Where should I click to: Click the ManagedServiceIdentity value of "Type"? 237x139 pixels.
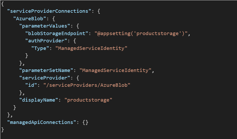(91, 48)
